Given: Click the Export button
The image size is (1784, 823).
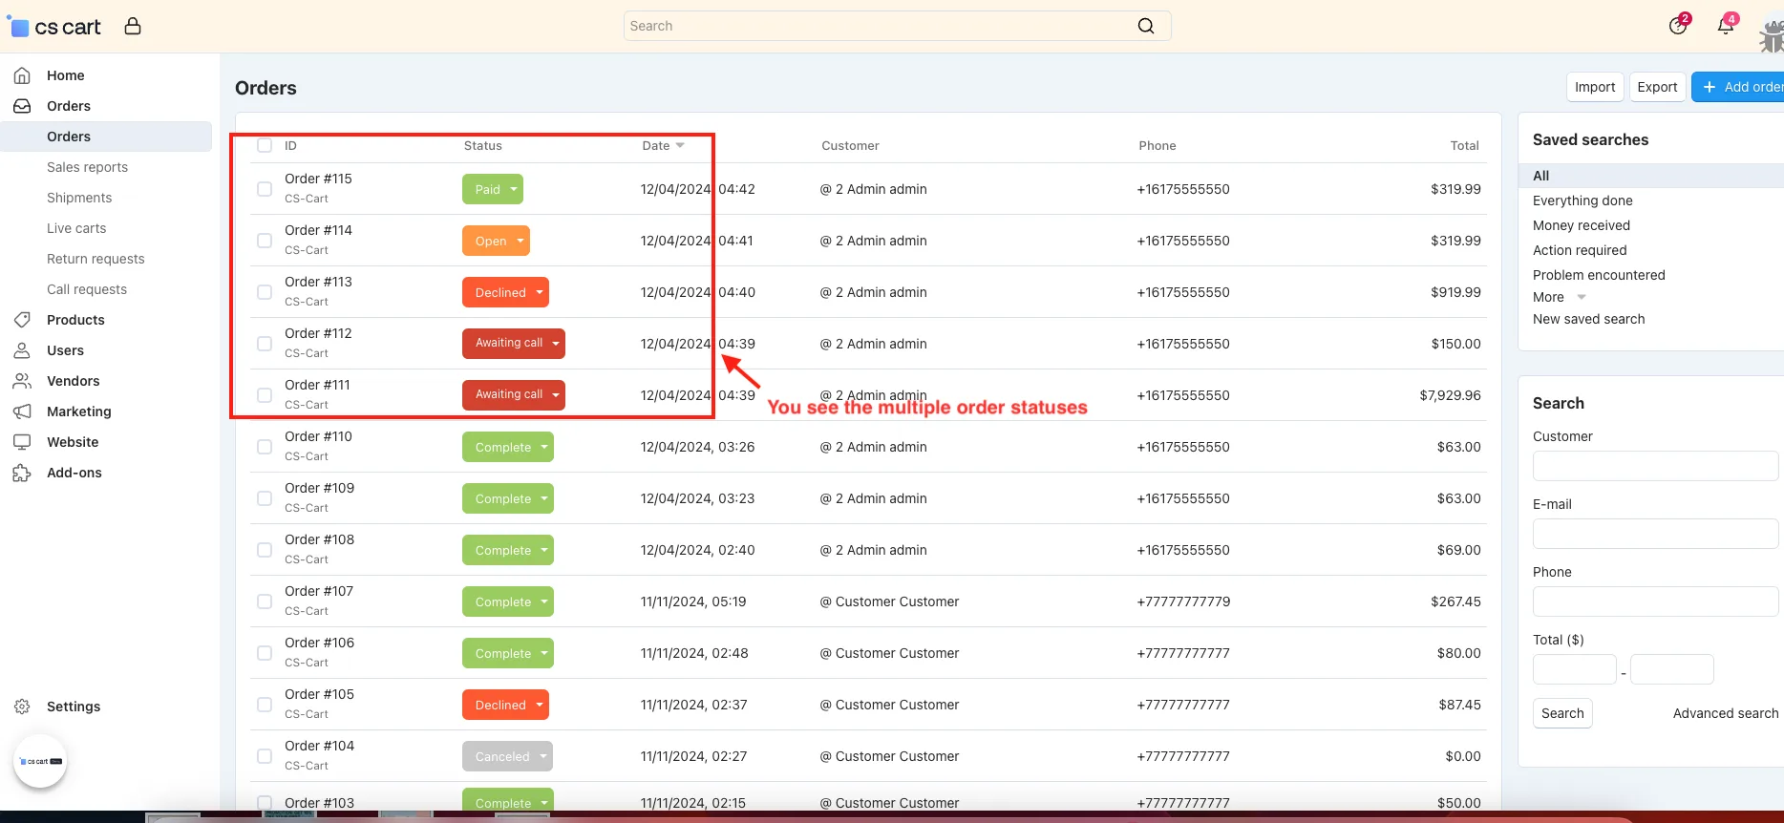Looking at the screenshot, I should tap(1657, 87).
